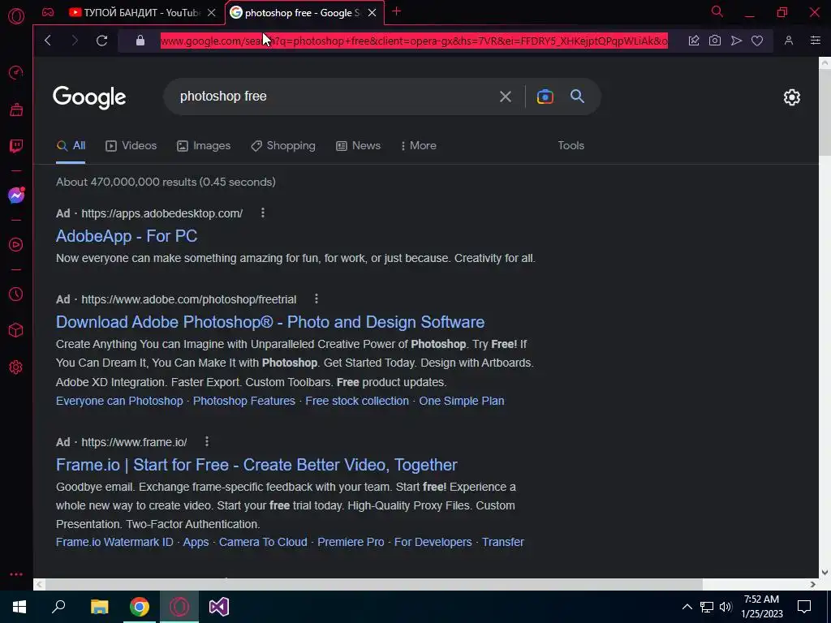Search in tabs magnifier icon
The height and width of the screenshot is (623, 831).
(717, 11)
